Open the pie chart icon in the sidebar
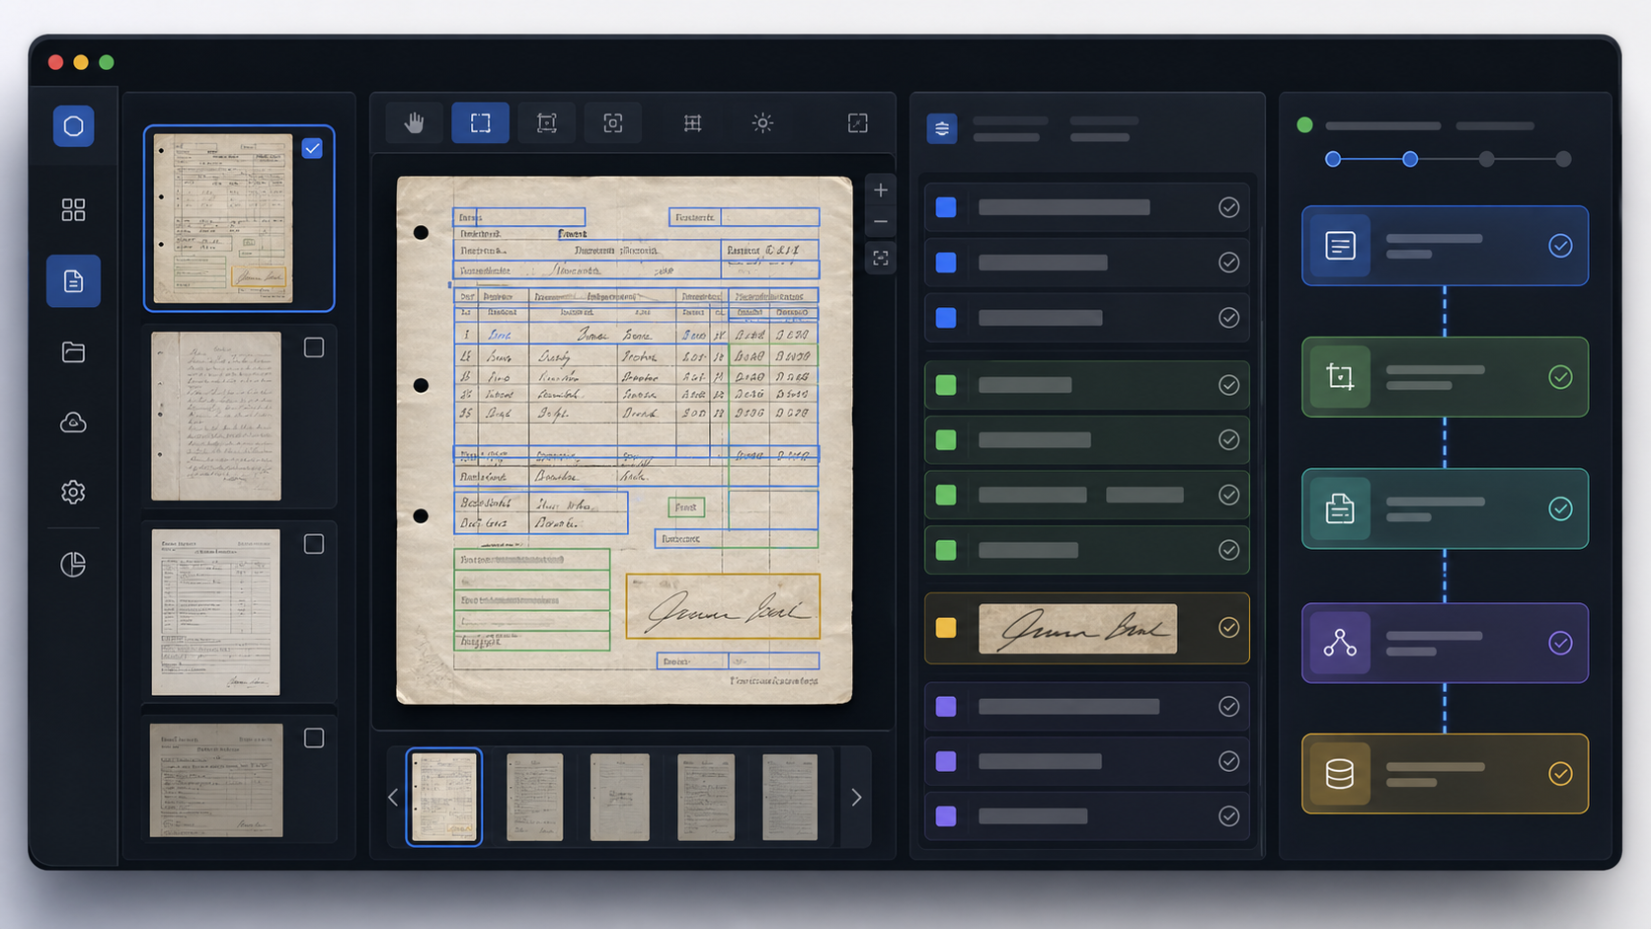 pyautogui.click(x=73, y=564)
